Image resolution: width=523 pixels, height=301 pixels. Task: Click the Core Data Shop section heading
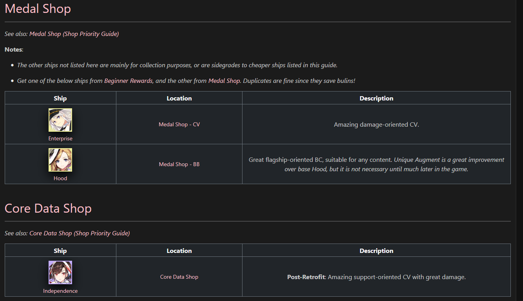(48, 208)
